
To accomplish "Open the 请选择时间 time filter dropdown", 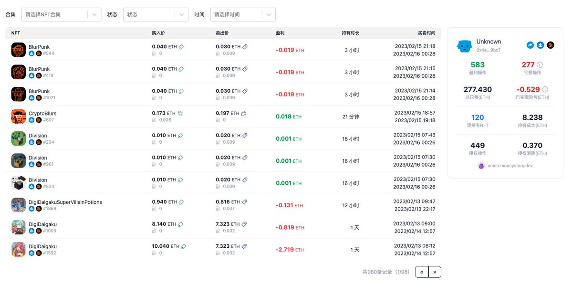I will click(243, 15).
